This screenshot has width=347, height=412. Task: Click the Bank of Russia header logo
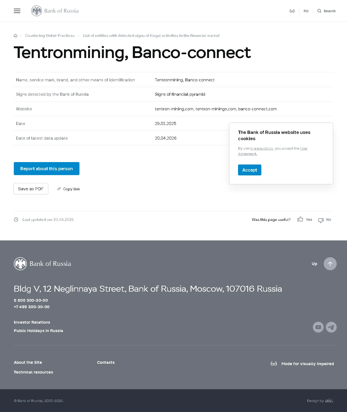pyautogui.click(x=55, y=11)
